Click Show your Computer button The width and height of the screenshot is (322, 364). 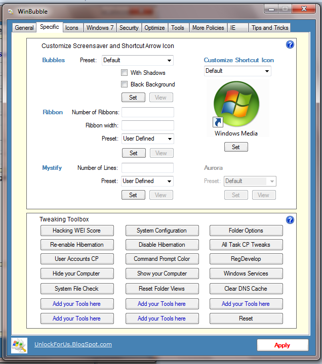[162, 274]
